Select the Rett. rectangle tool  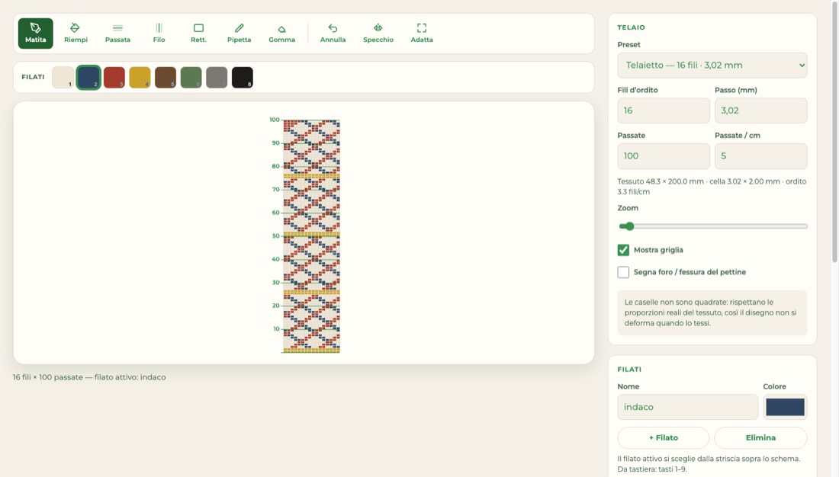(x=198, y=34)
